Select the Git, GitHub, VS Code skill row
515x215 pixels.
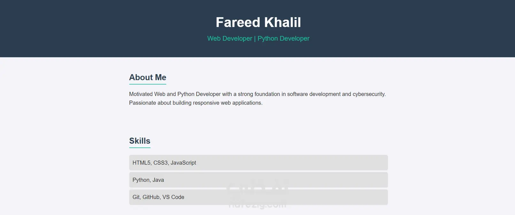pyautogui.click(x=258, y=197)
